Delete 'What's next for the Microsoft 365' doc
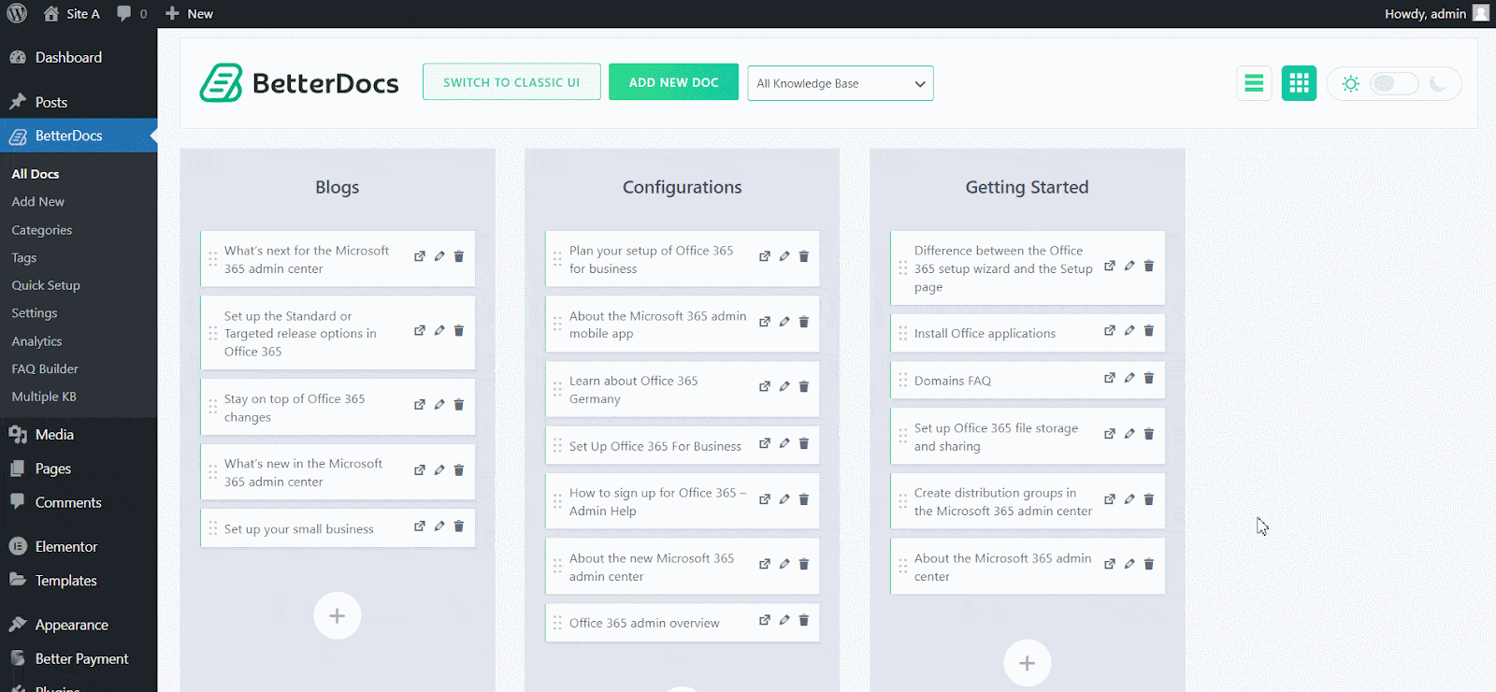1496x692 pixels. pos(459,256)
